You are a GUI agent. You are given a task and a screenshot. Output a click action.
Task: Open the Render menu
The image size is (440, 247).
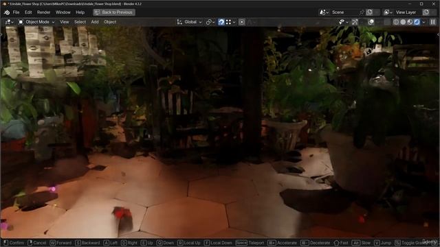point(43,12)
